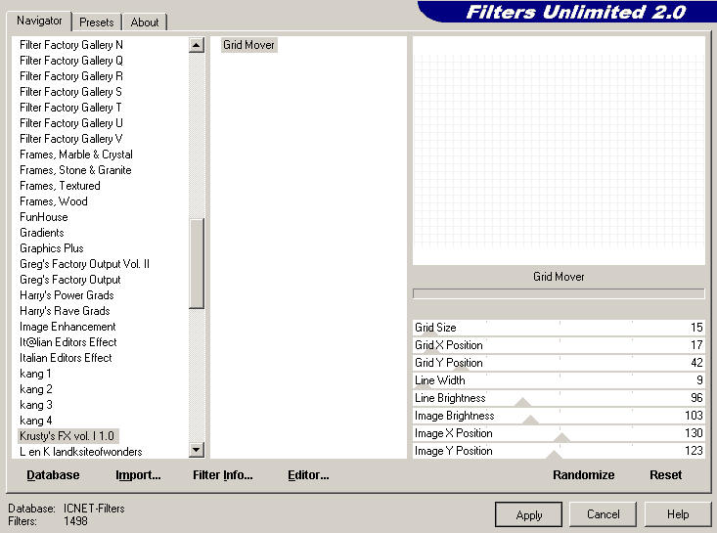The width and height of the screenshot is (717, 533).
Task: Adjust the Line Brightness slider
Action: pyautogui.click(x=522, y=401)
